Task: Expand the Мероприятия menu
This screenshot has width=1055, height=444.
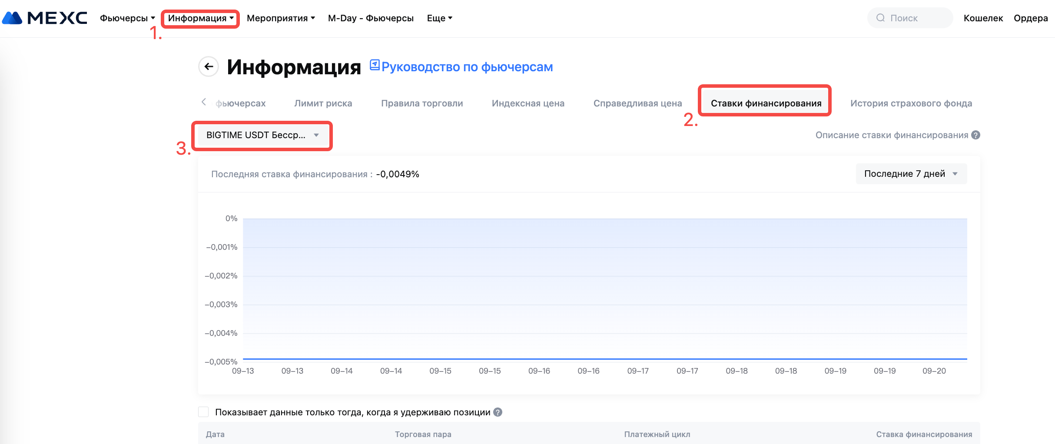Action: [x=280, y=18]
